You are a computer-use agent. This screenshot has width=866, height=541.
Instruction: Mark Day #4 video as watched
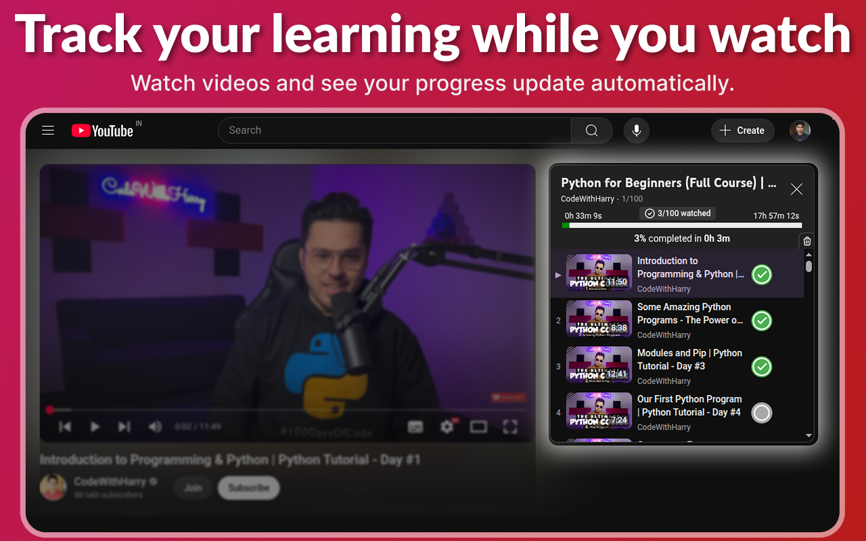click(x=761, y=413)
